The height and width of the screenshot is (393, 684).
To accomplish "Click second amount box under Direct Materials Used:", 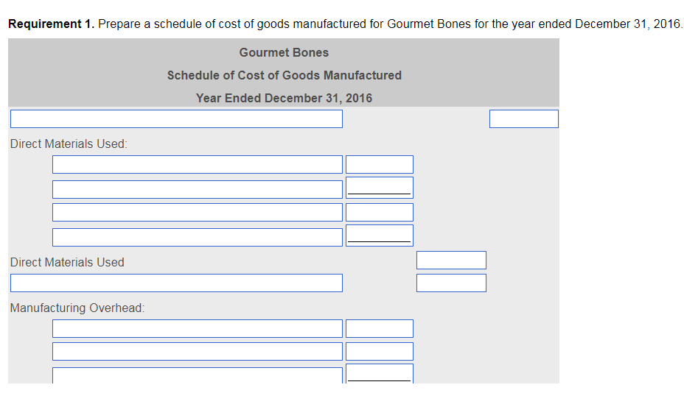I will 379,188.
